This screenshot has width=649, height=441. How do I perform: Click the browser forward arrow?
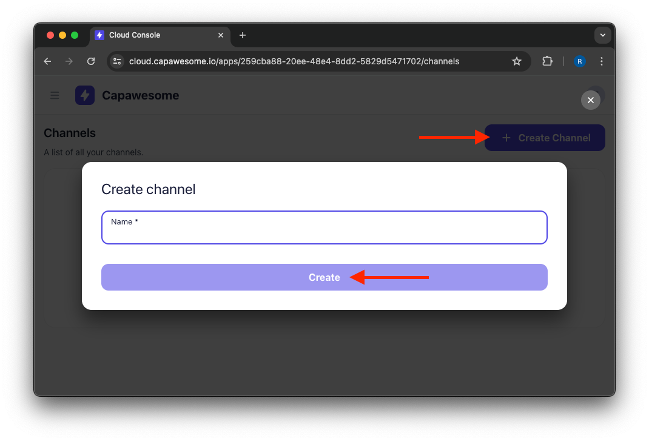click(x=69, y=61)
